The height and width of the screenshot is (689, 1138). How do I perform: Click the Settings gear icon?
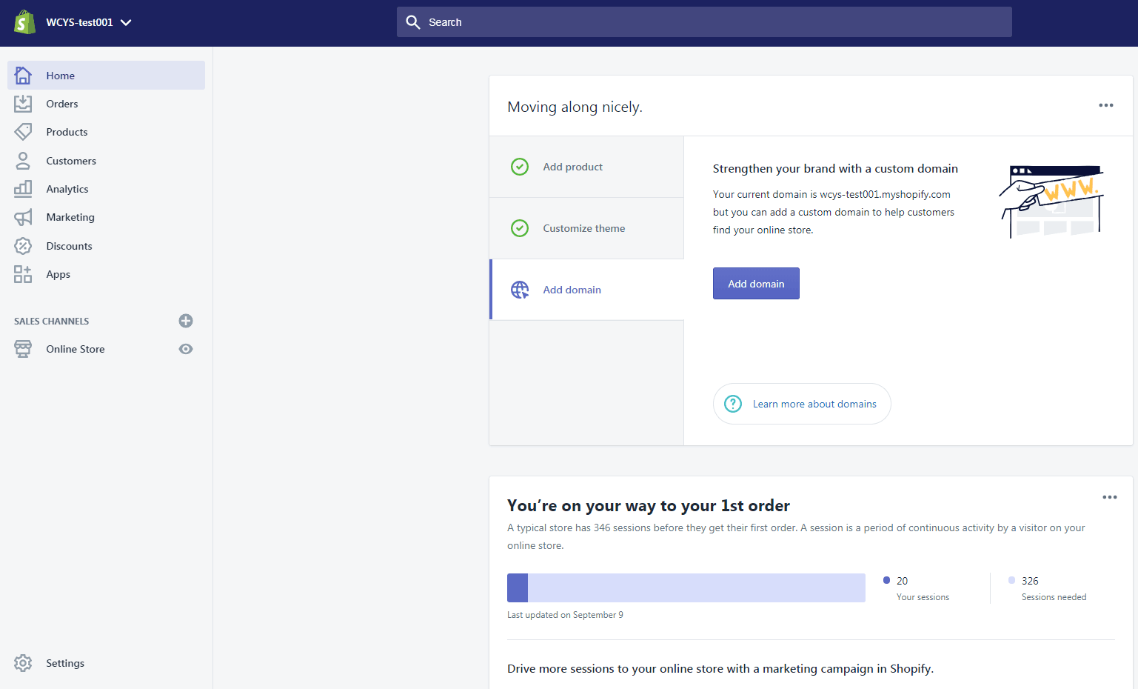click(23, 663)
